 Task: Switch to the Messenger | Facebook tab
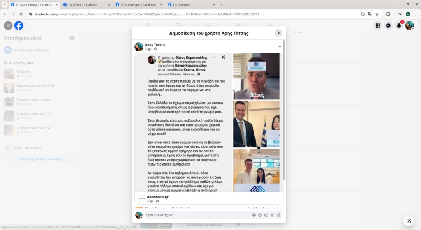pyautogui.click(x=138, y=5)
